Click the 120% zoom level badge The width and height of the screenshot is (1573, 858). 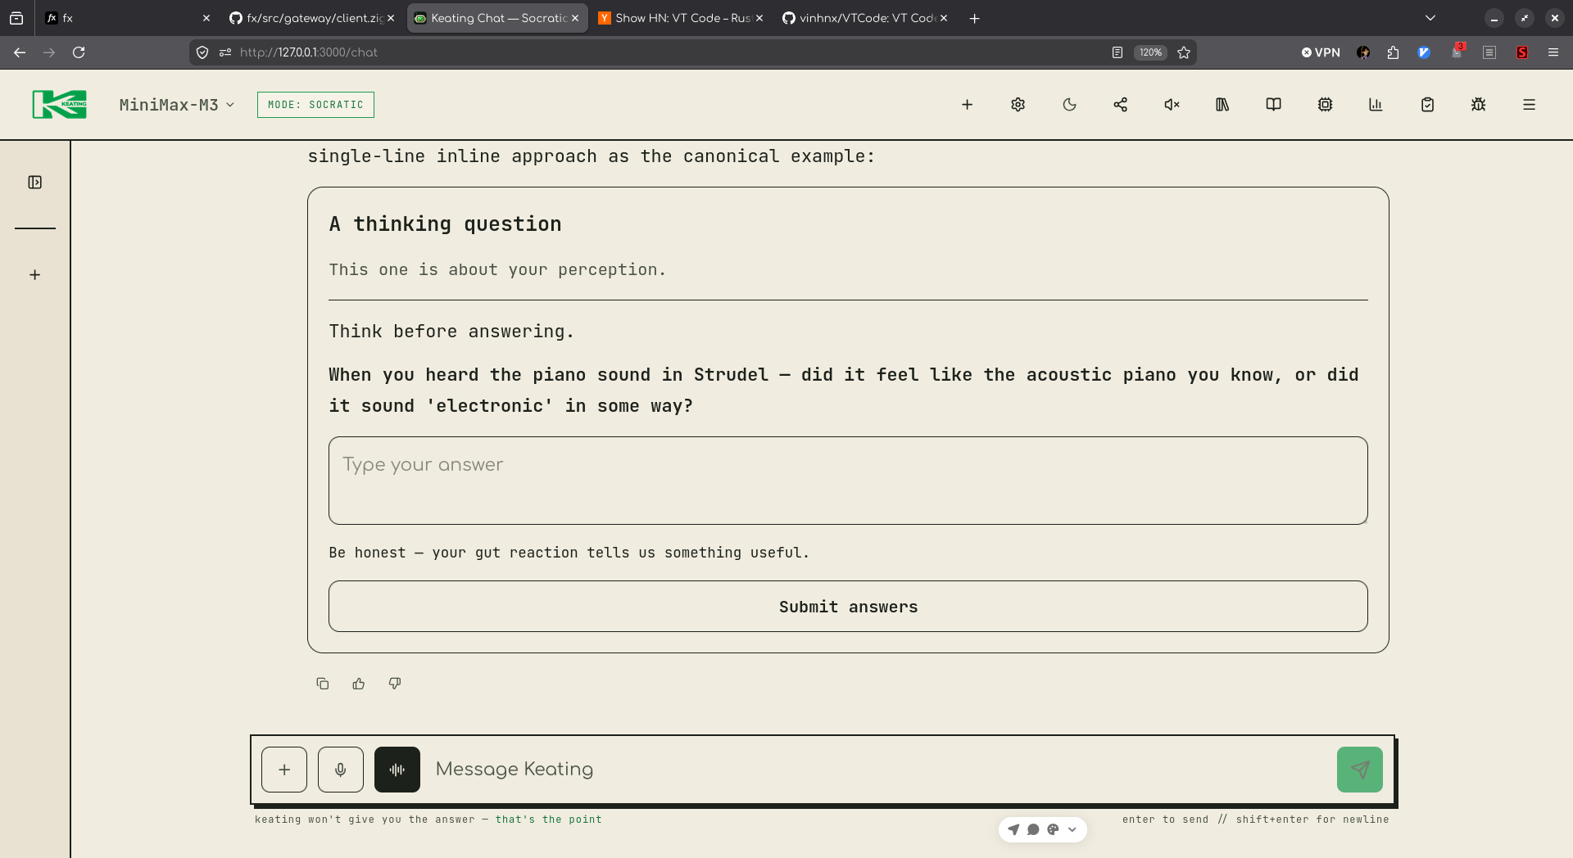pyautogui.click(x=1150, y=52)
